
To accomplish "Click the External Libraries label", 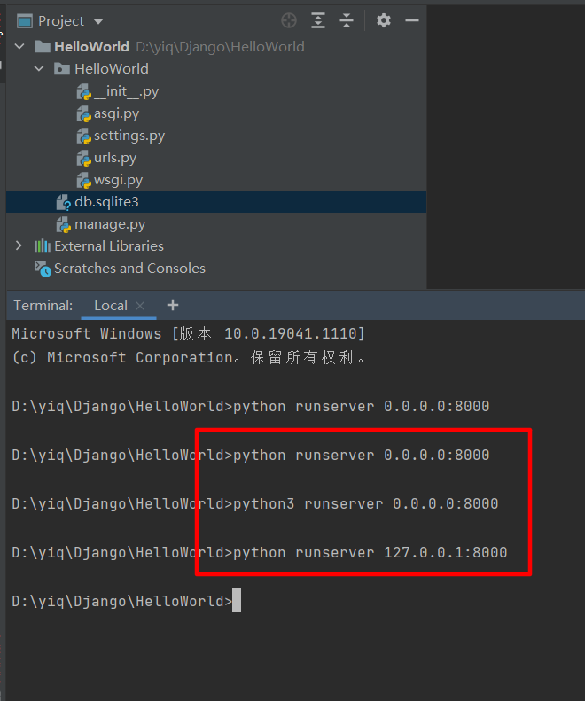I will [x=109, y=245].
